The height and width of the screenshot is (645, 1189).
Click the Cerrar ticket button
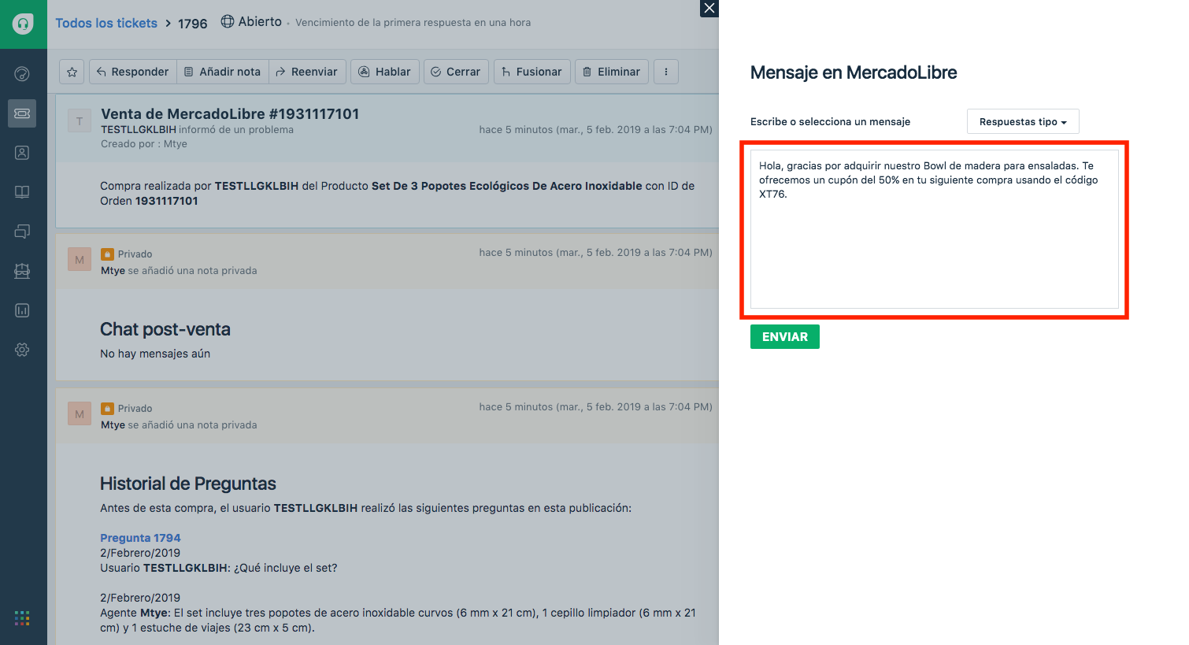pos(456,72)
